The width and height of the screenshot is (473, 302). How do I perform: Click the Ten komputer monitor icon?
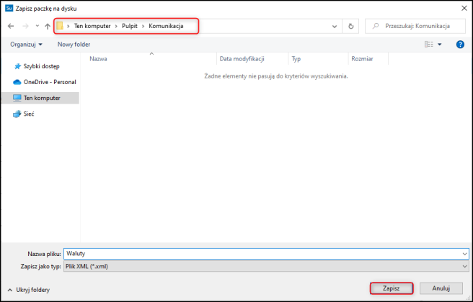[x=17, y=98]
